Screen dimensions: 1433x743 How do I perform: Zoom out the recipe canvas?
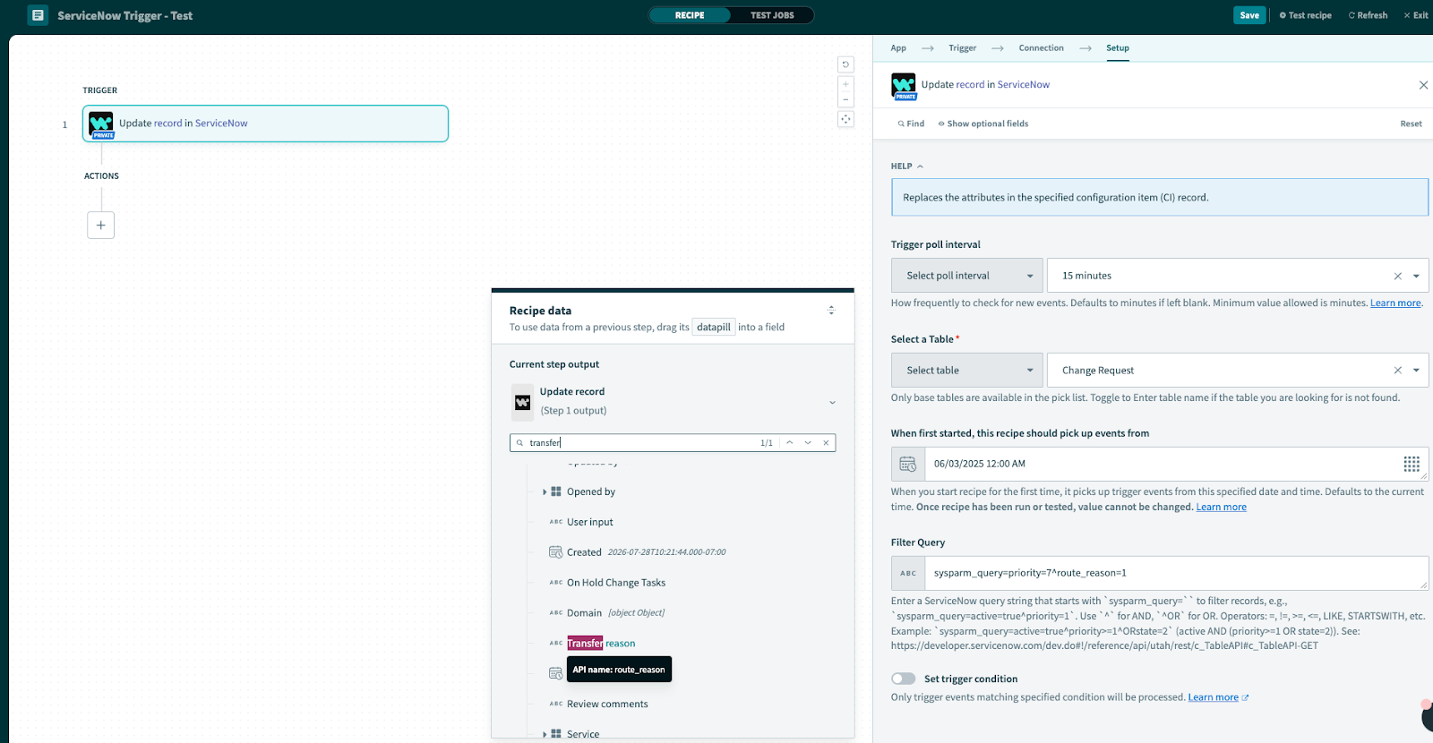(845, 99)
